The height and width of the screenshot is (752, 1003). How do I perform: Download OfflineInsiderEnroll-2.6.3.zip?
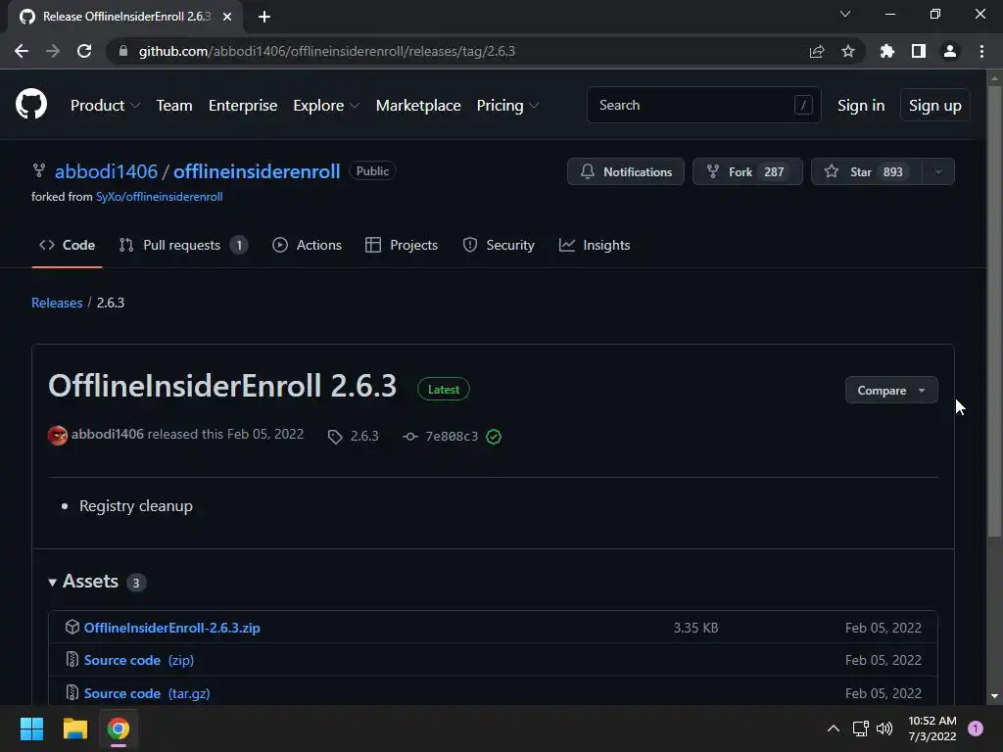point(172,628)
